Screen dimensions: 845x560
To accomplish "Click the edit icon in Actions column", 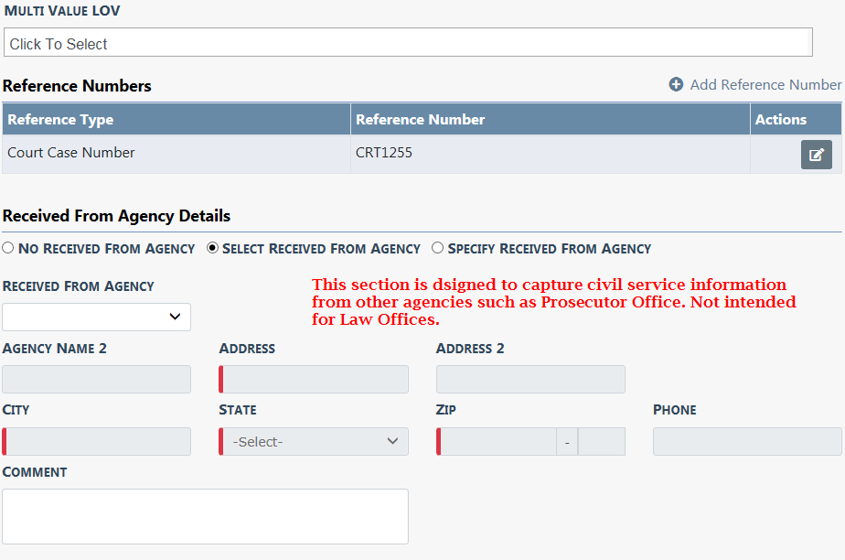I will (816, 155).
